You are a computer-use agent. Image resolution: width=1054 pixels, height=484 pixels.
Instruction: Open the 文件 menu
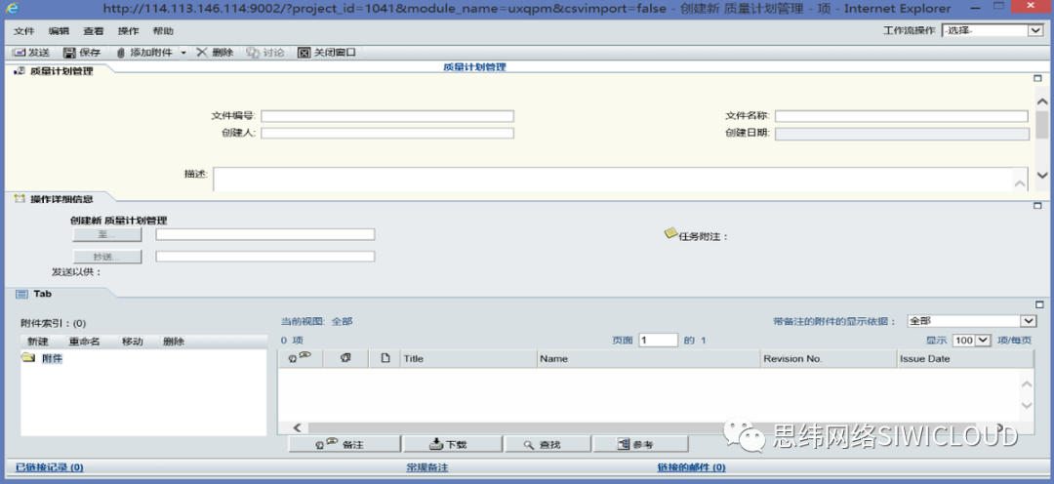click(23, 31)
